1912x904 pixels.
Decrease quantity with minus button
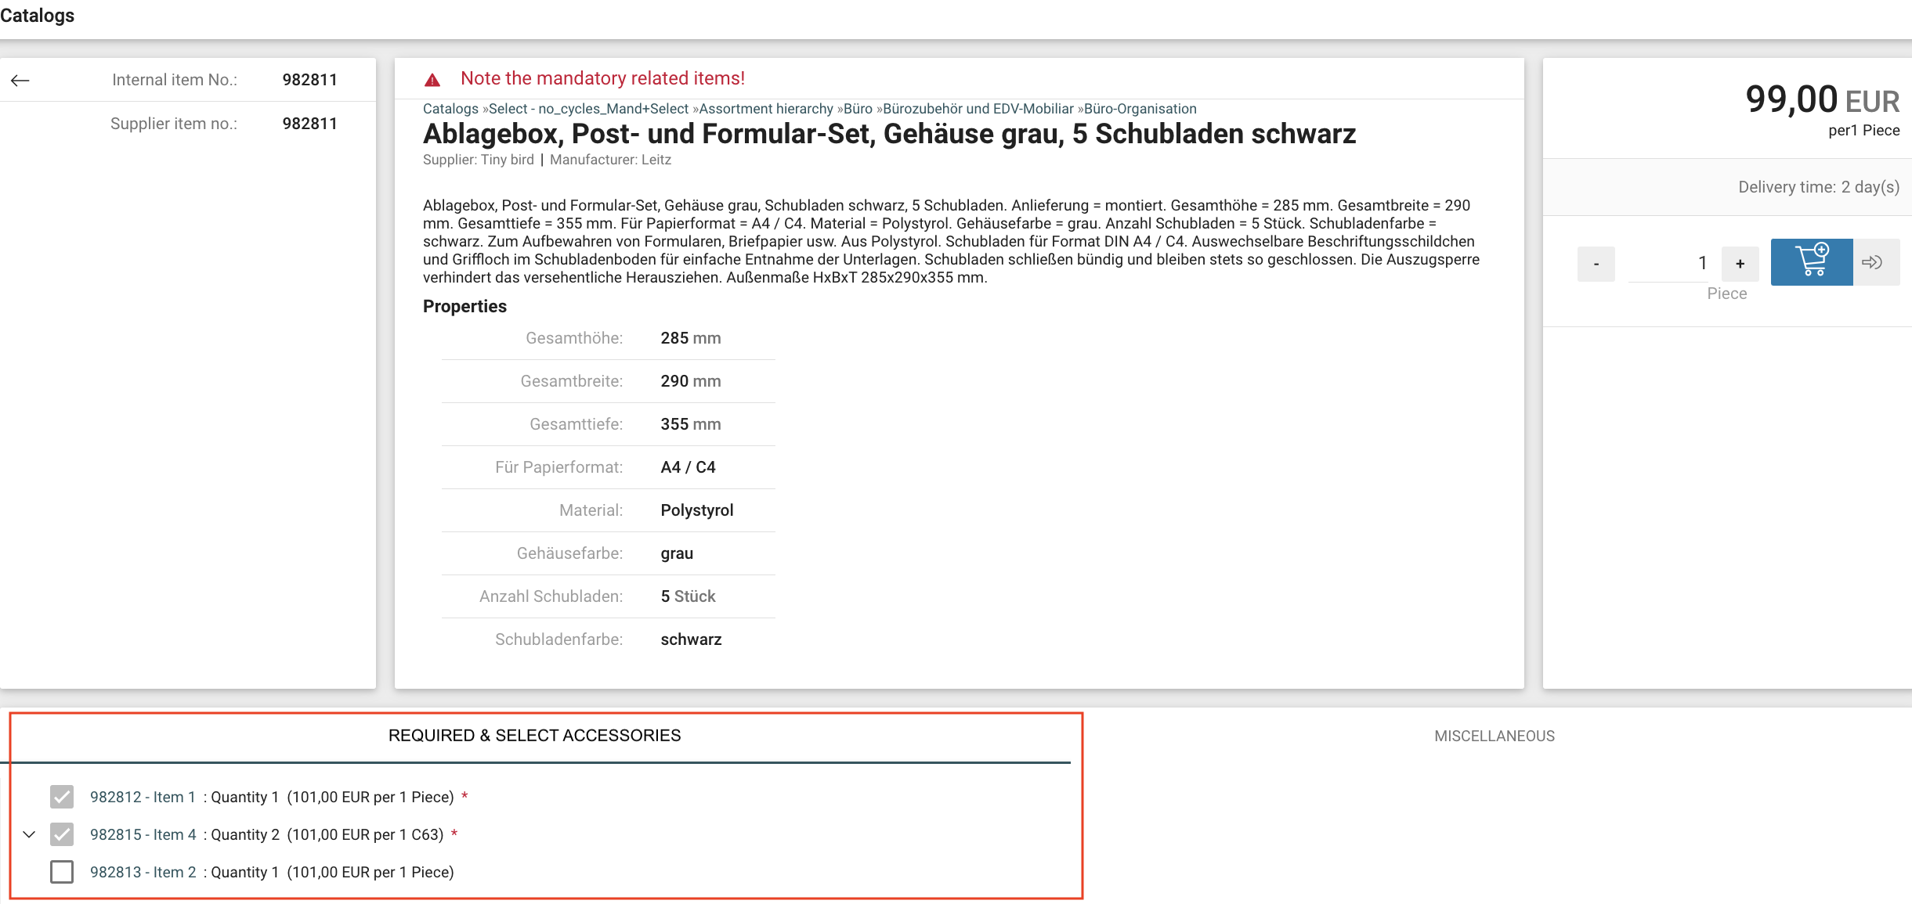pyautogui.click(x=1596, y=264)
